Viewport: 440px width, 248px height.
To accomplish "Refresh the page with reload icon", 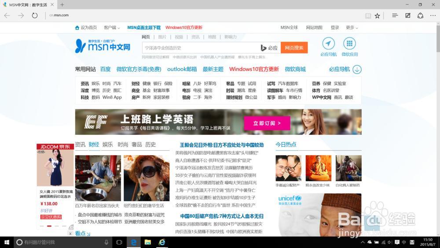I will [34, 15].
